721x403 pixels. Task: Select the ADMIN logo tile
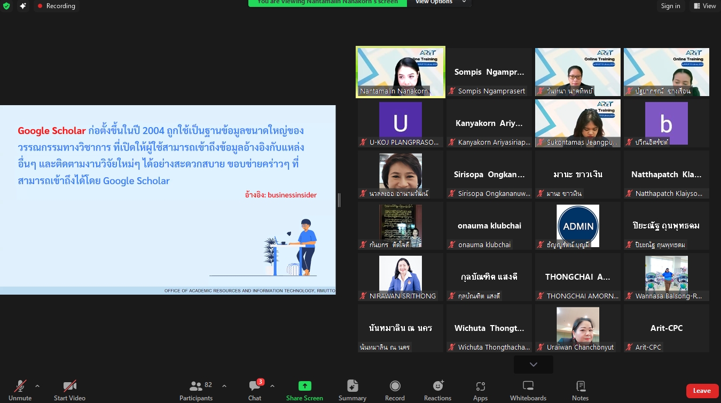point(578,226)
